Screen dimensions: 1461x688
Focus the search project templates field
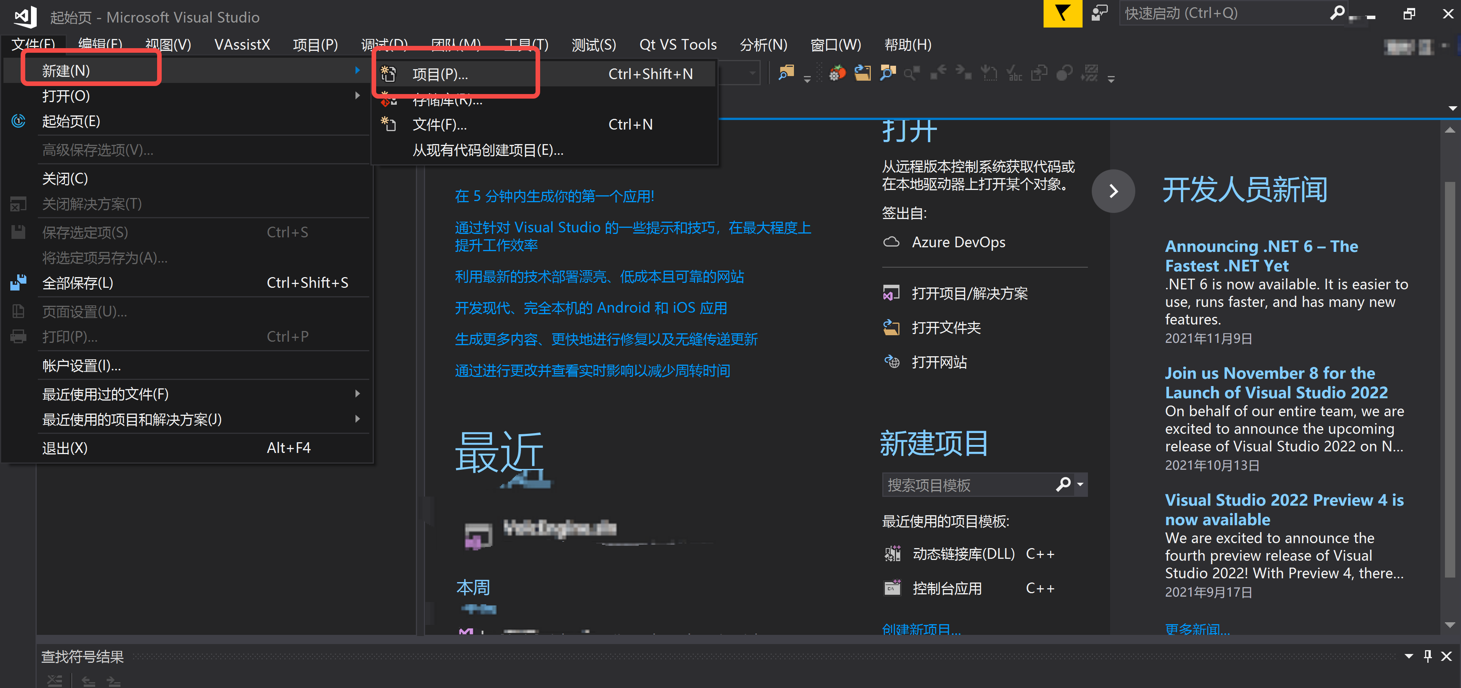(x=968, y=485)
